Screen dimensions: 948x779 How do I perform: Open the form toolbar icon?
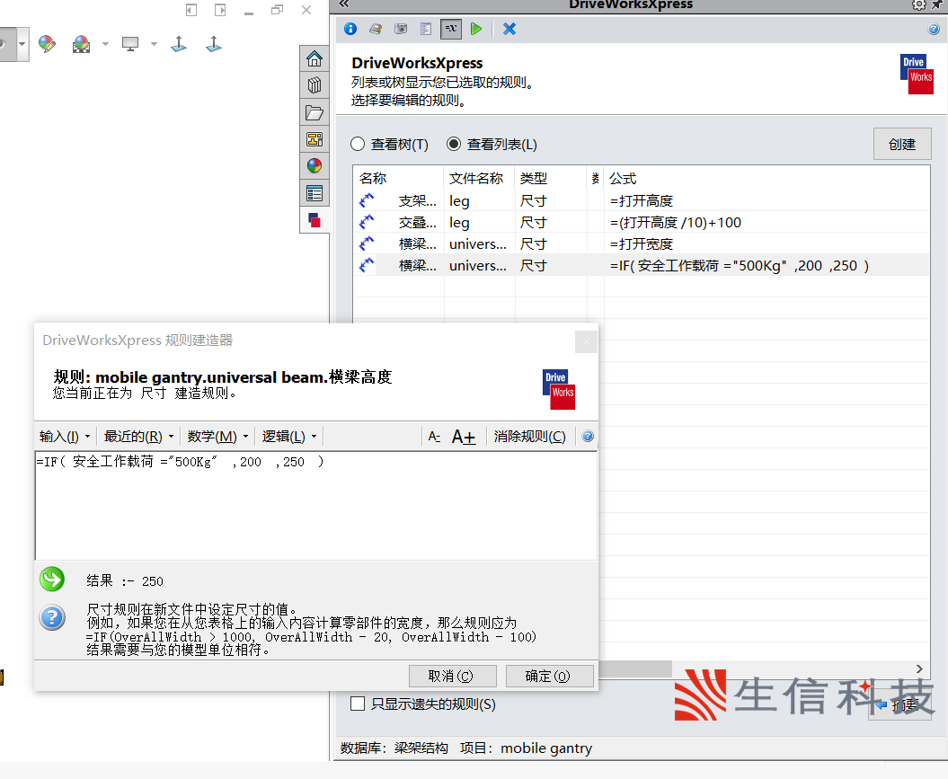(426, 29)
